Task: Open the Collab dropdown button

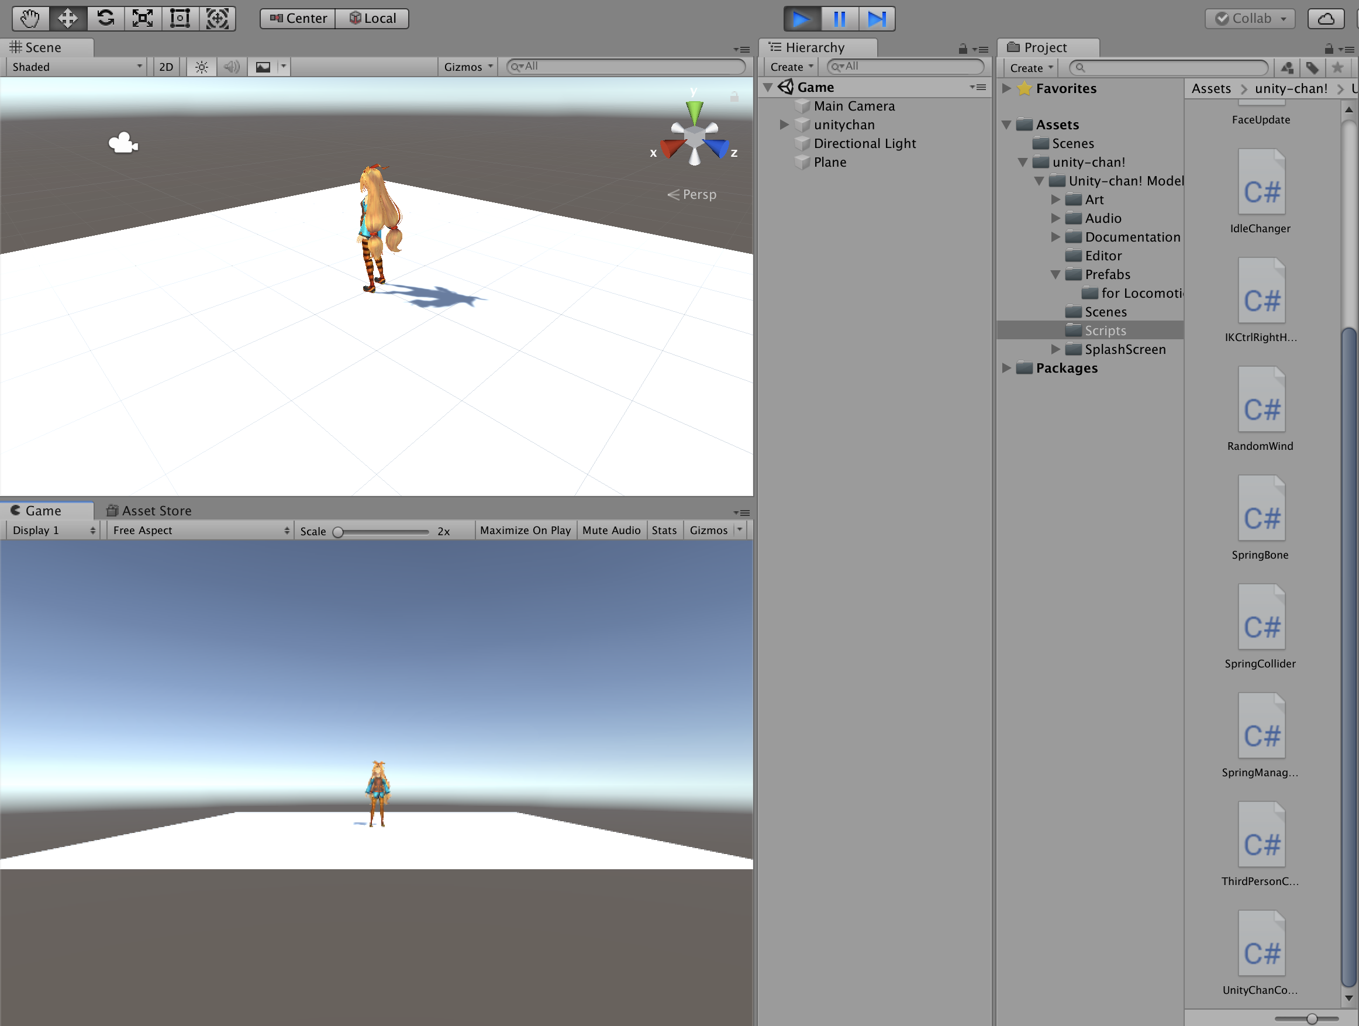Action: tap(1250, 19)
